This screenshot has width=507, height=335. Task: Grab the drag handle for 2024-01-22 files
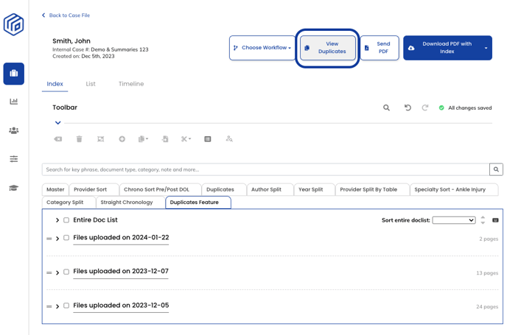[x=49, y=239]
